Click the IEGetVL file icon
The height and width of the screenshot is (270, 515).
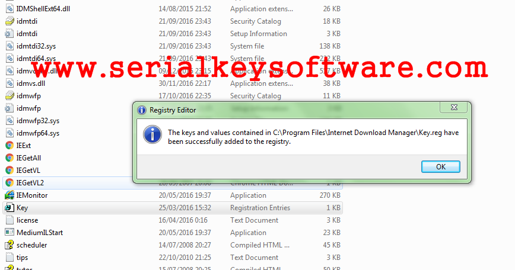point(9,171)
